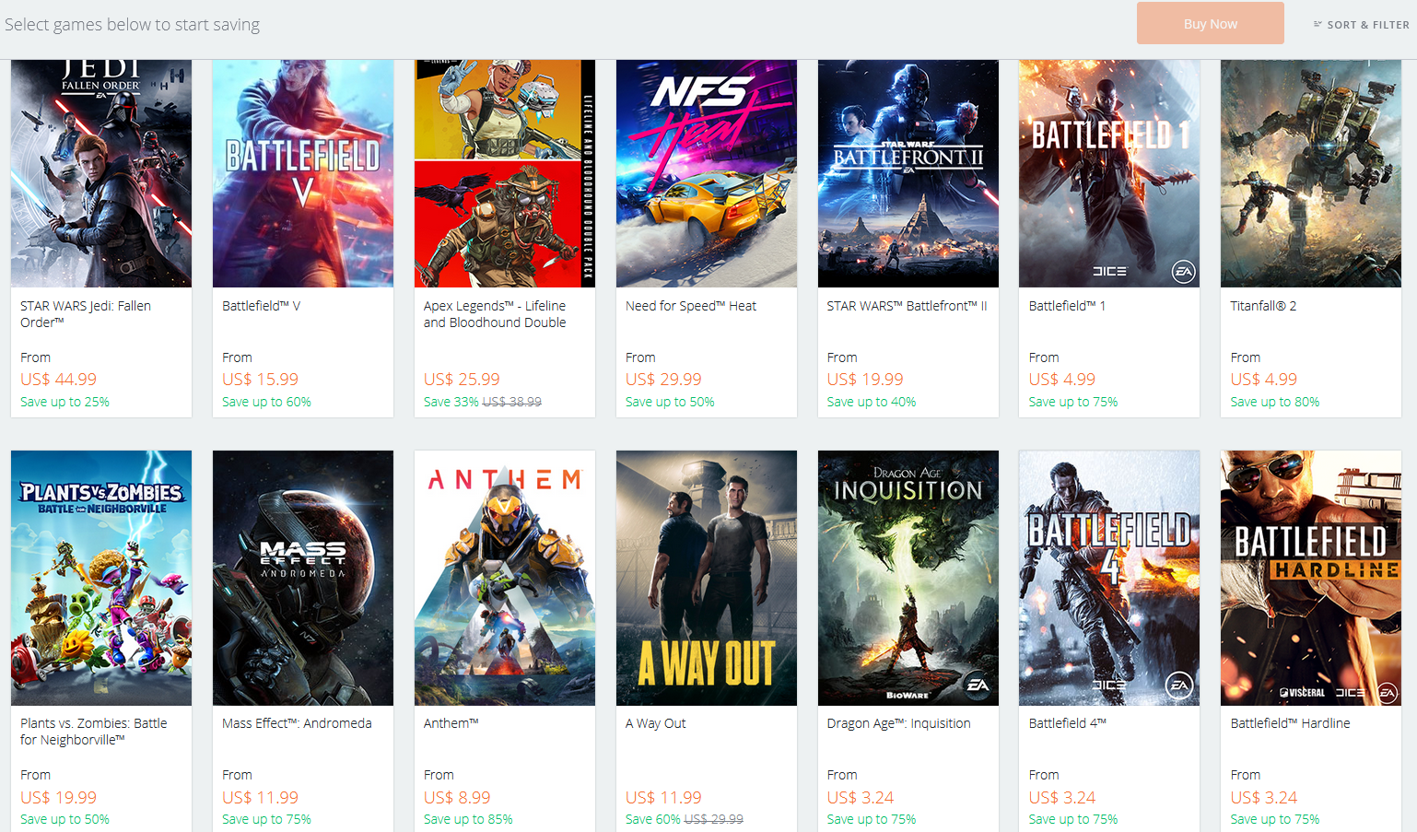Click the US$ 25.99 price
The height and width of the screenshot is (832, 1417).
pyautogui.click(x=462, y=380)
